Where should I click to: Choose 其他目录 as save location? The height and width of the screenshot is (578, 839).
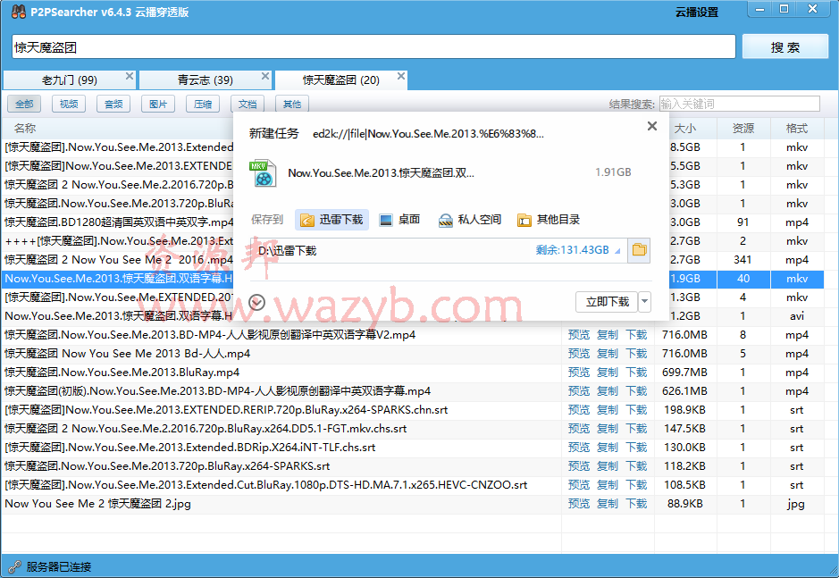click(549, 220)
